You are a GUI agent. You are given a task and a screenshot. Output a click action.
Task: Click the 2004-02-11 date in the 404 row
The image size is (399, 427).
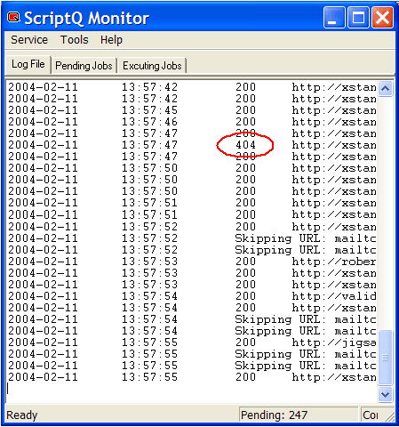(x=43, y=145)
